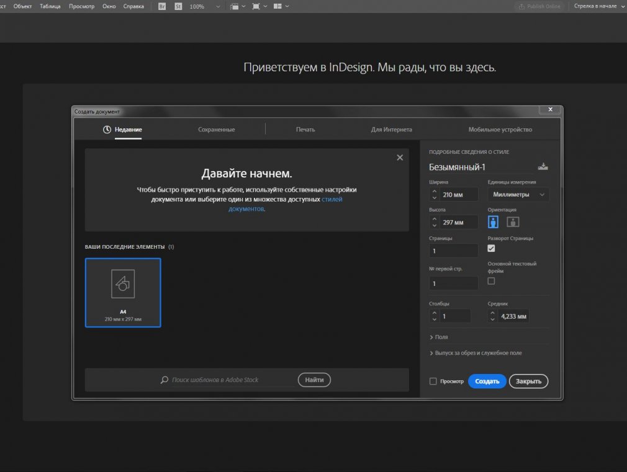
Task: Click the Adobe Stock search magnifier icon
Action: 165,380
